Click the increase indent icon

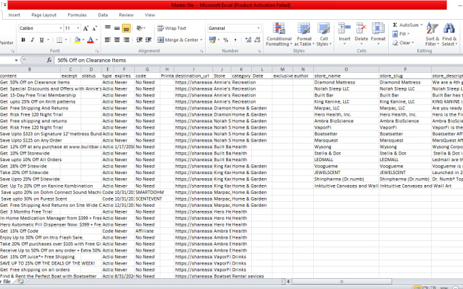tap(148, 40)
